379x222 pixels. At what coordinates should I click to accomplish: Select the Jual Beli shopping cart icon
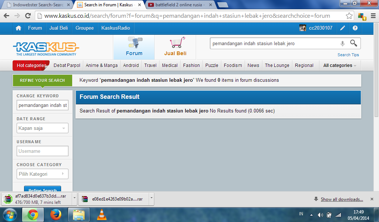177,42
